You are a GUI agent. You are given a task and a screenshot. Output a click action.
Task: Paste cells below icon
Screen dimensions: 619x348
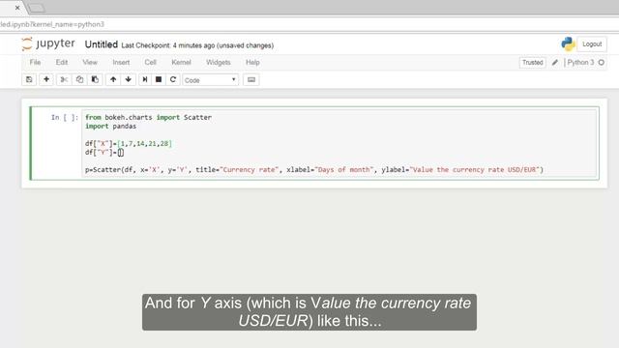tap(95, 79)
